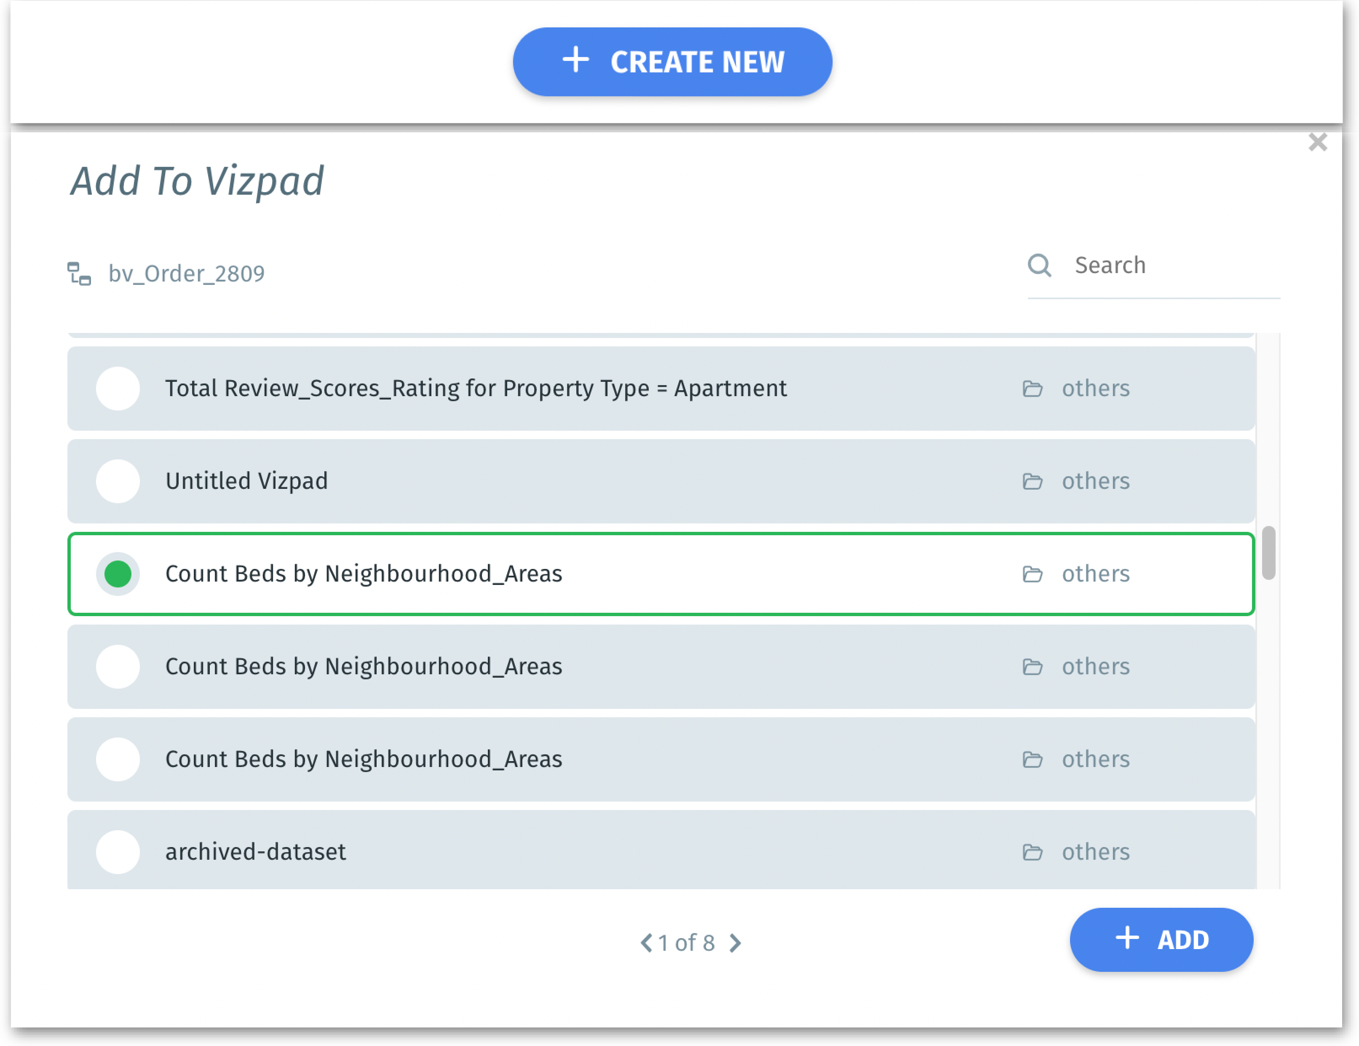Click the archived-dataset list row
This screenshot has height=1046, width=1359.
[x=622, y=852]
